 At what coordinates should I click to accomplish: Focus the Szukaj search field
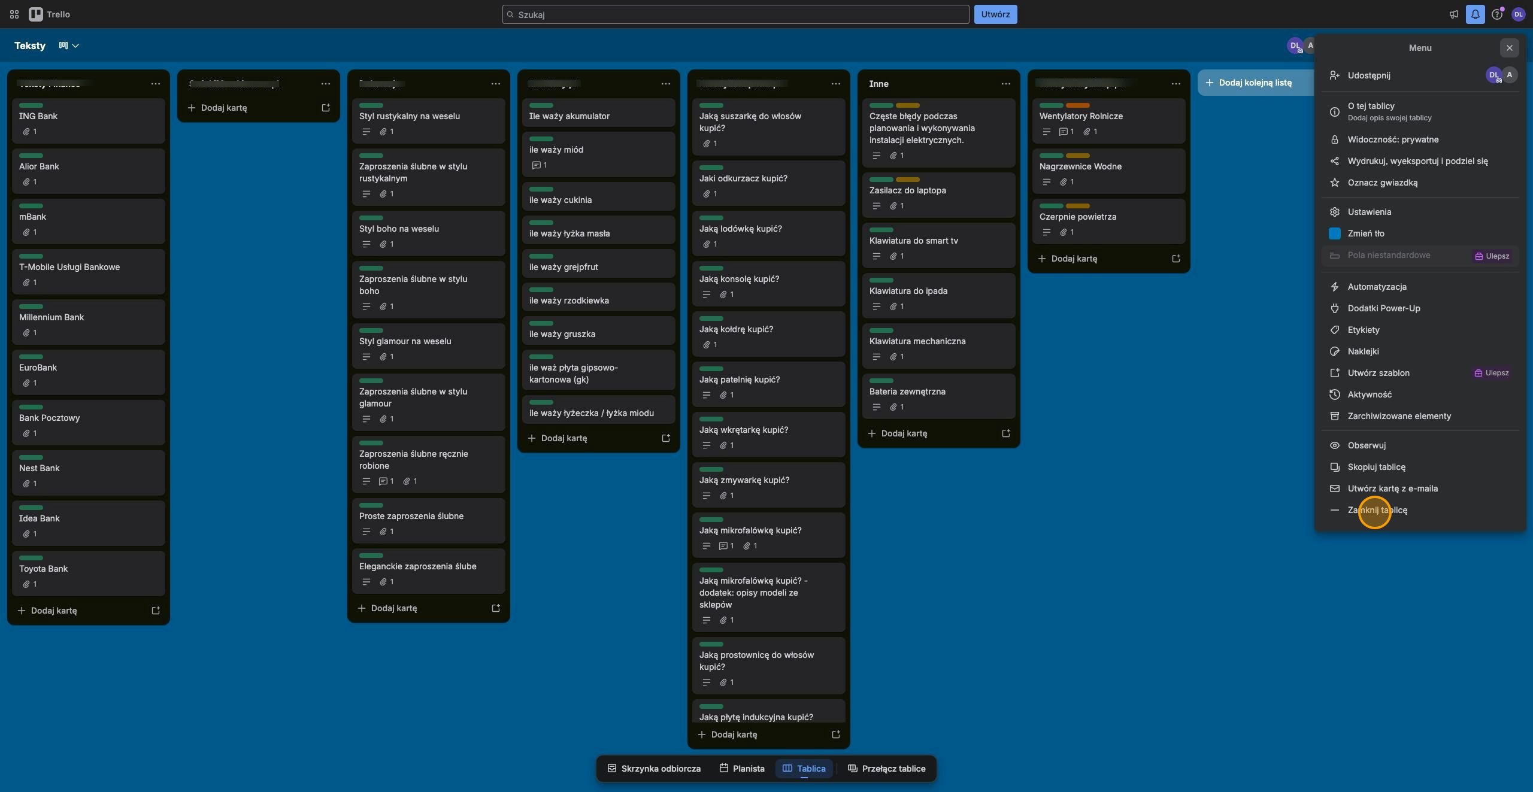[x=735, y=14]
